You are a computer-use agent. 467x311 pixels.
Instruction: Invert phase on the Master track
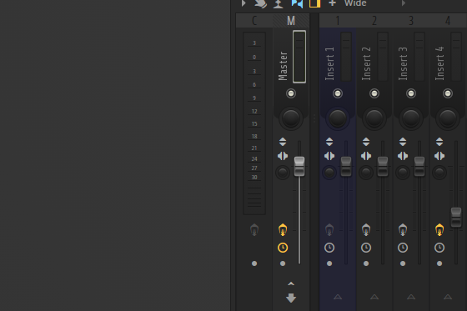[x=283, y=142]
